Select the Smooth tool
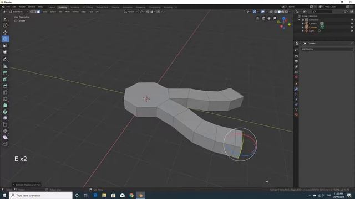The width and height of the screenshot is (355, 199). point(5,118)
